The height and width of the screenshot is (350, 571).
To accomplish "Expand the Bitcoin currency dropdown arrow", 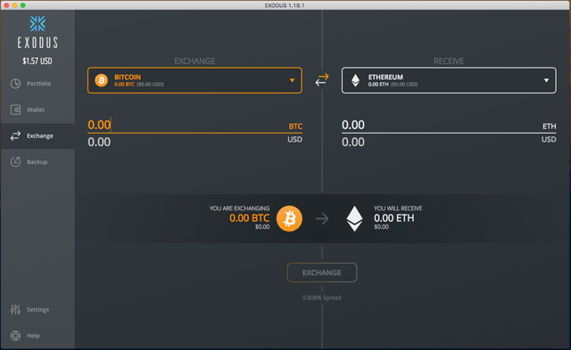I will point(292,80).
